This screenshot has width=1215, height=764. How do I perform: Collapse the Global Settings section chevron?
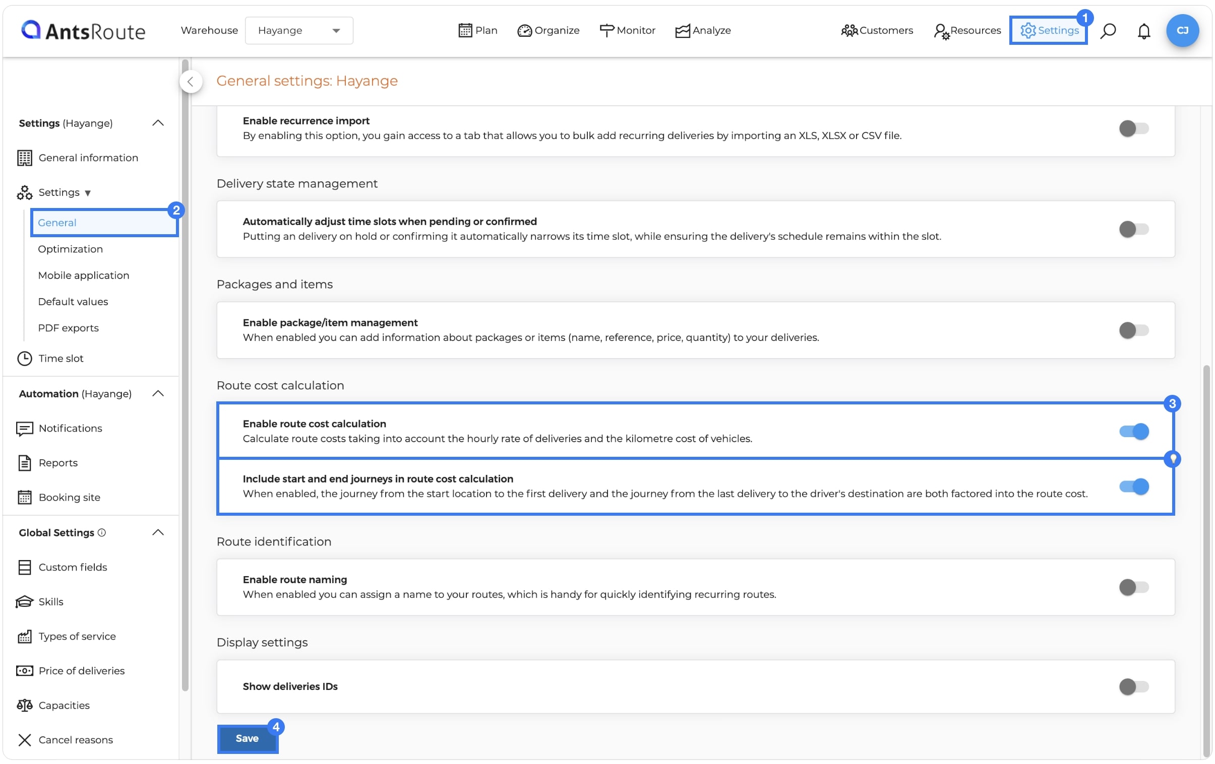pos(158,533)
